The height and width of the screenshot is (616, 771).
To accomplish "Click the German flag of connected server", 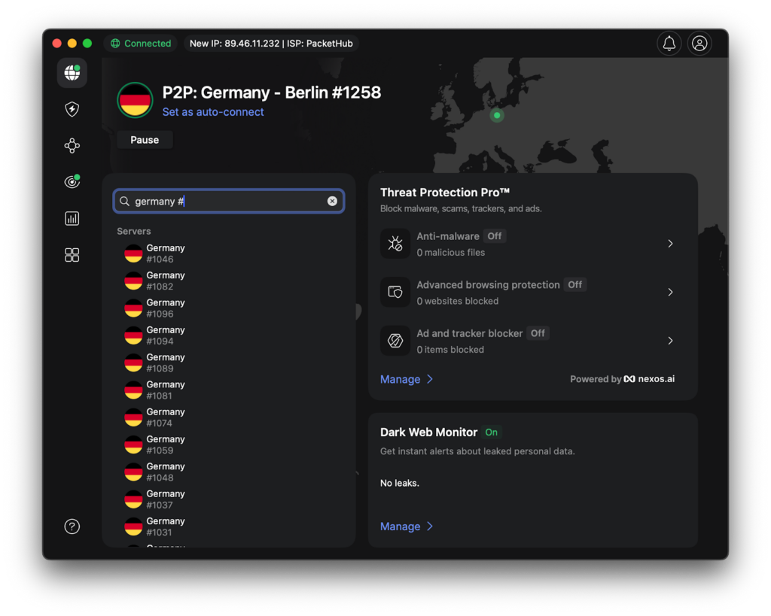I will 135,100.
